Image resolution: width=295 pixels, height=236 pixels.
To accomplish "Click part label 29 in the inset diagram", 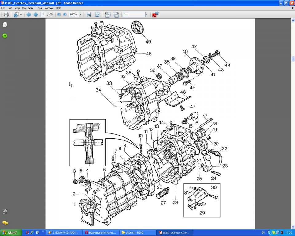I will click(202, 213).
